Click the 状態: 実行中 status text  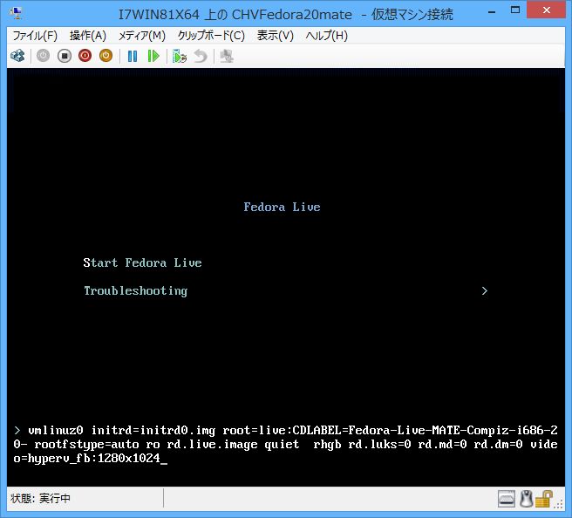click(40, 498)
